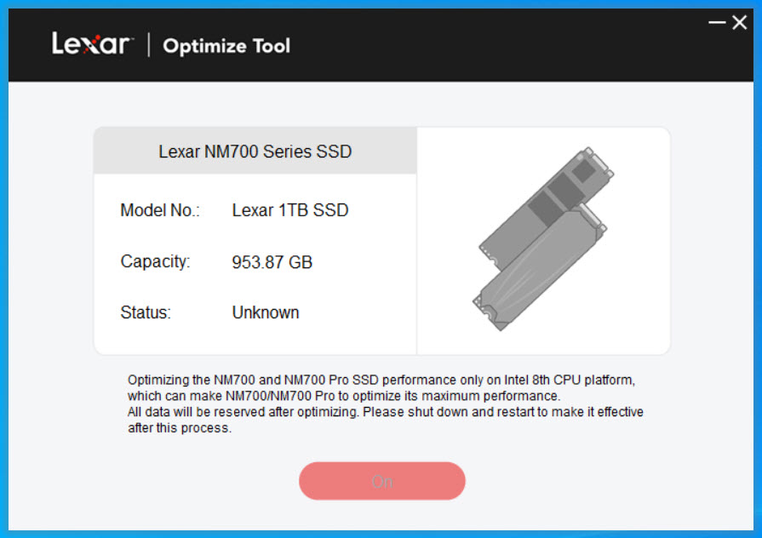Click the "Model No.:" label
Viewport: 762px width, 538px height.
tap(160, 210)
